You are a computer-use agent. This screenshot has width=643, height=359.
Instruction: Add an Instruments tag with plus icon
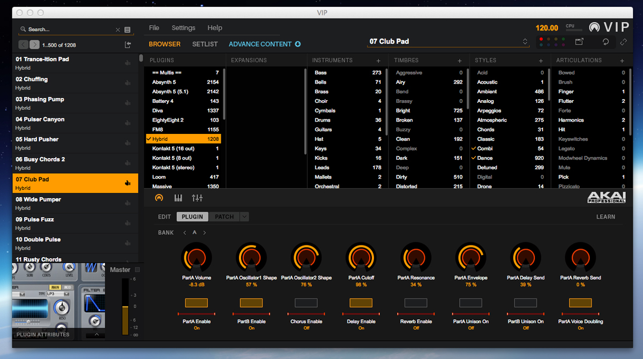(x=378, y=61)
